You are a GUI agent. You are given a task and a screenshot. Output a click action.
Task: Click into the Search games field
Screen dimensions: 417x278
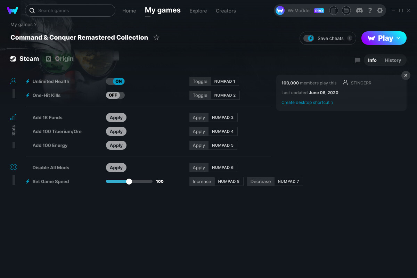click(x=70, y=10)
